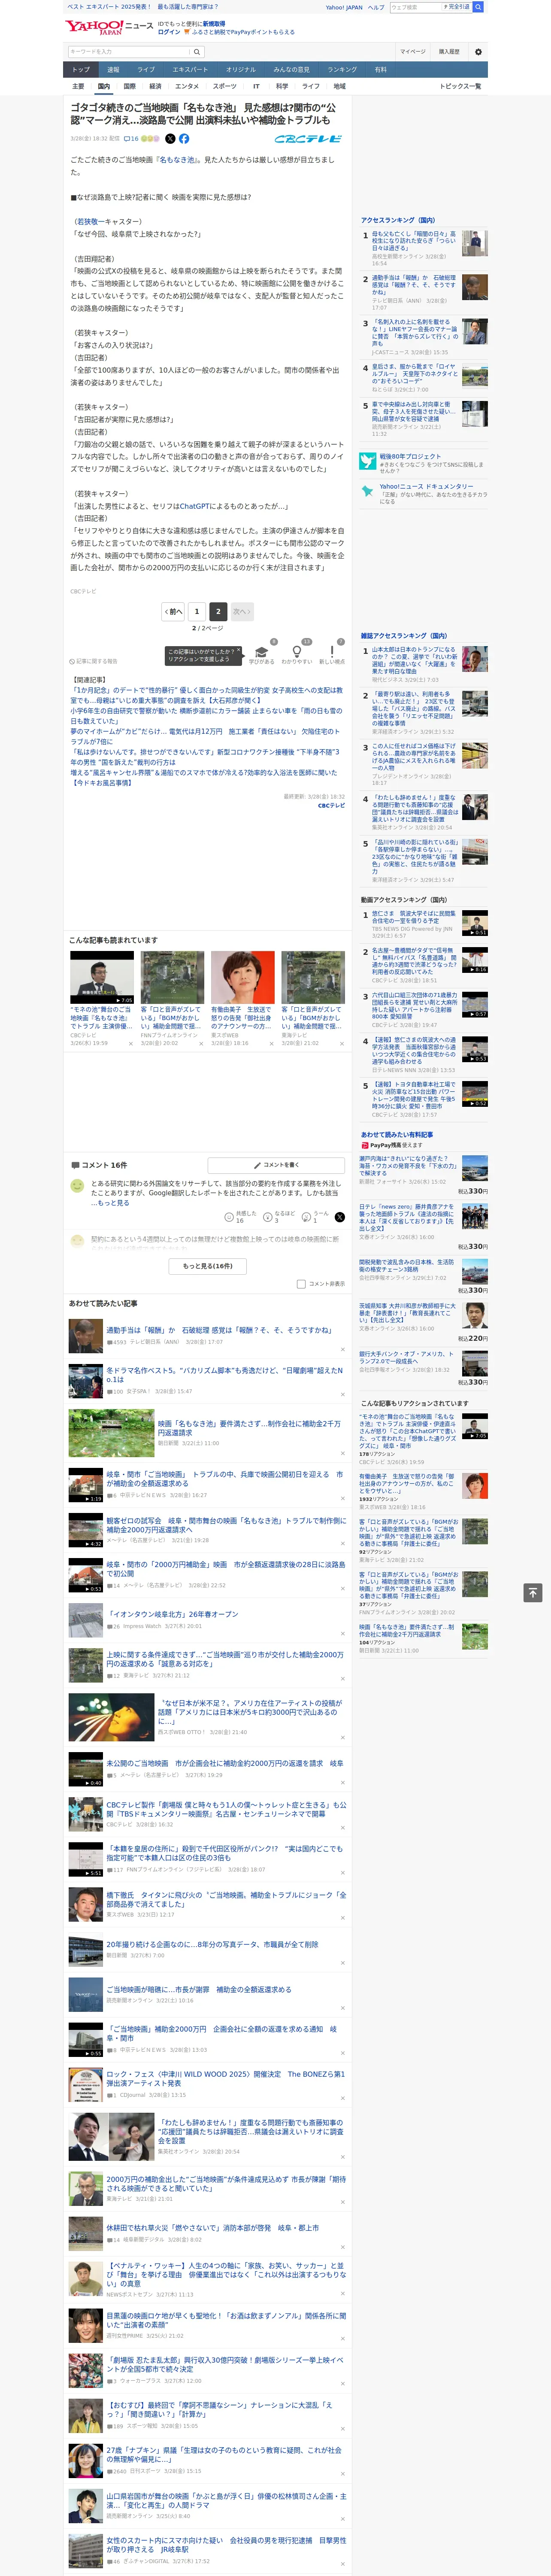This screenshot has height=2576, width=551.
Task: Click the ChatGPT link in the article body
Action: 194,506
